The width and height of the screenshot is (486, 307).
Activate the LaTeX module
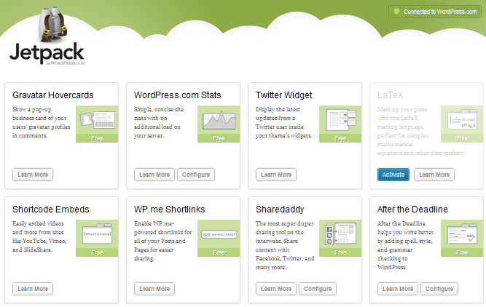point(393,175)
